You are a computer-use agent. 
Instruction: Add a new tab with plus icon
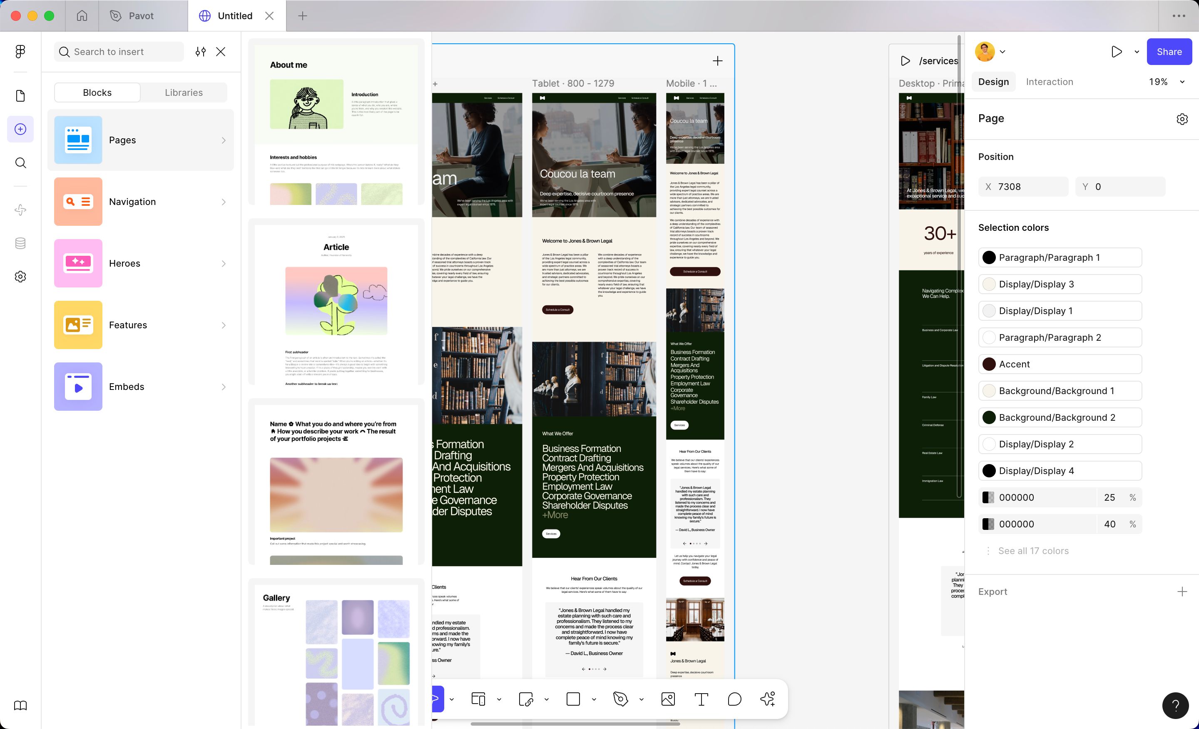[x=303, y=15]
